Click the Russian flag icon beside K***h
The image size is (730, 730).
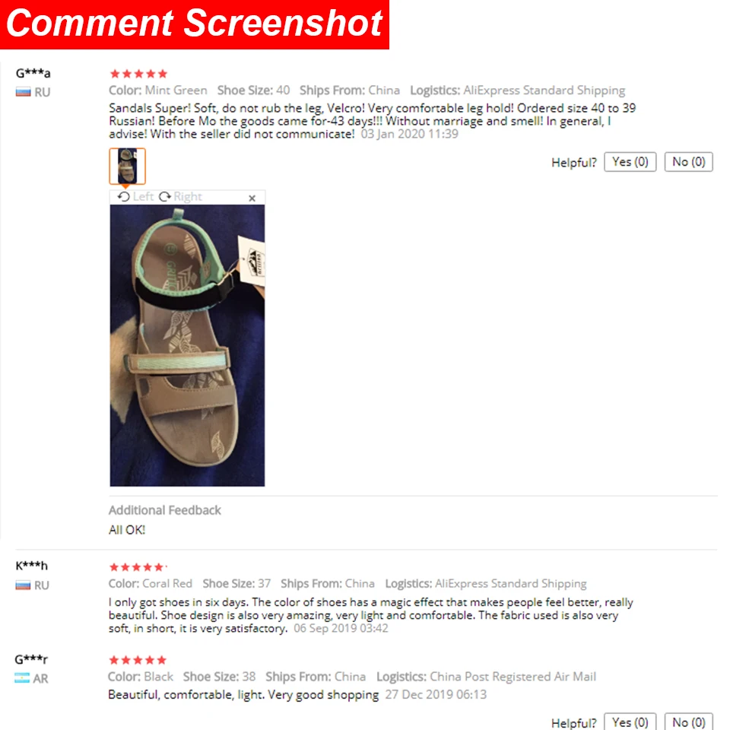(23, 586)
